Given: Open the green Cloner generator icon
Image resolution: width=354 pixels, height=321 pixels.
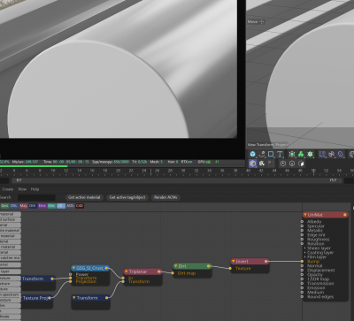Looking at the screenshot, I should [301, 154].
